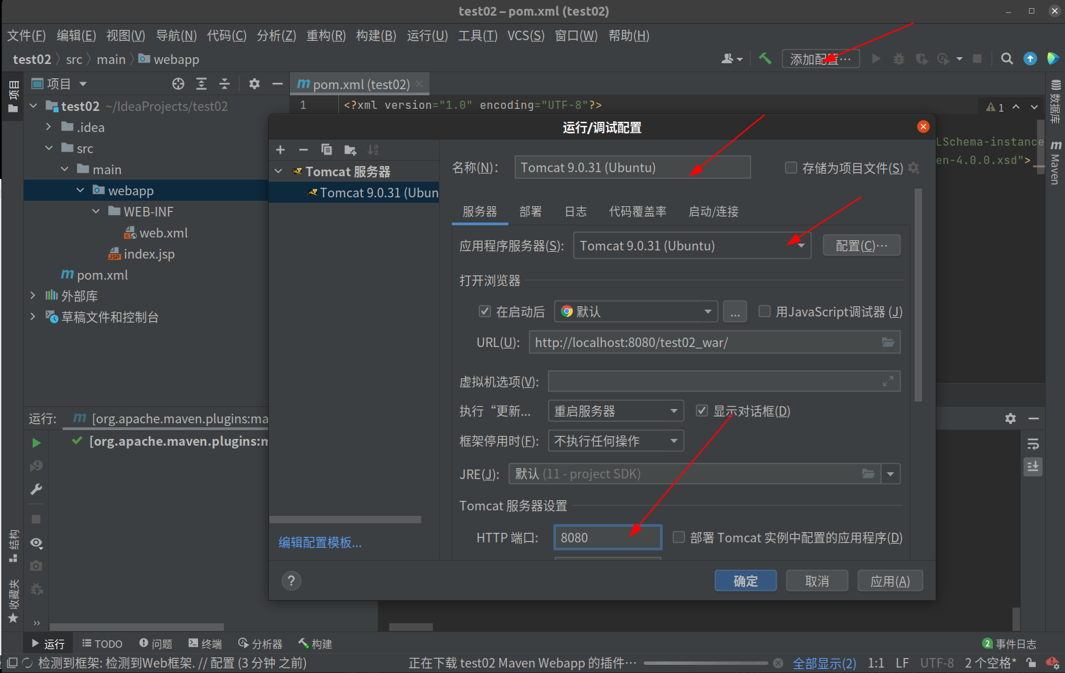Open Startup/Connection tab
The height and width of the screenshot is (673, 1065).
click(x=713, y=212)
